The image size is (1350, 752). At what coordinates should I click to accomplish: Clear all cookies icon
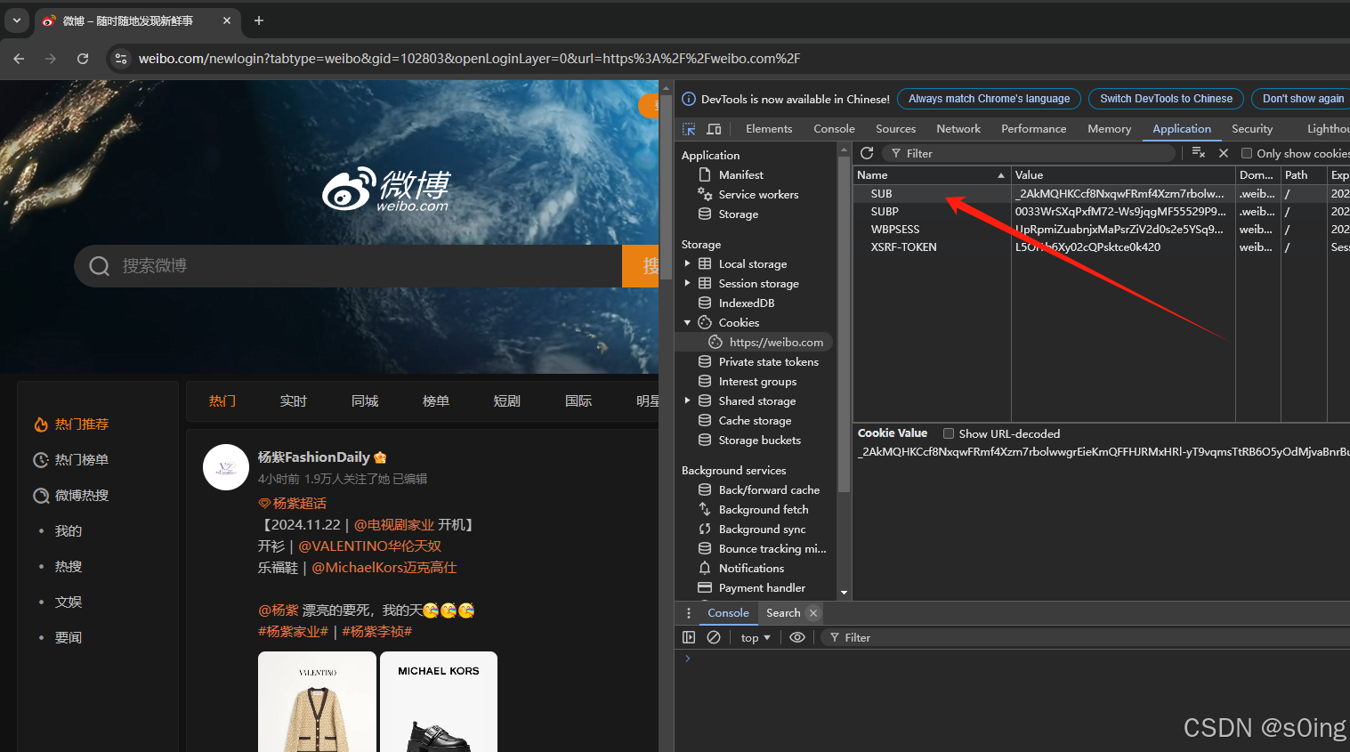click(1199, 153)
